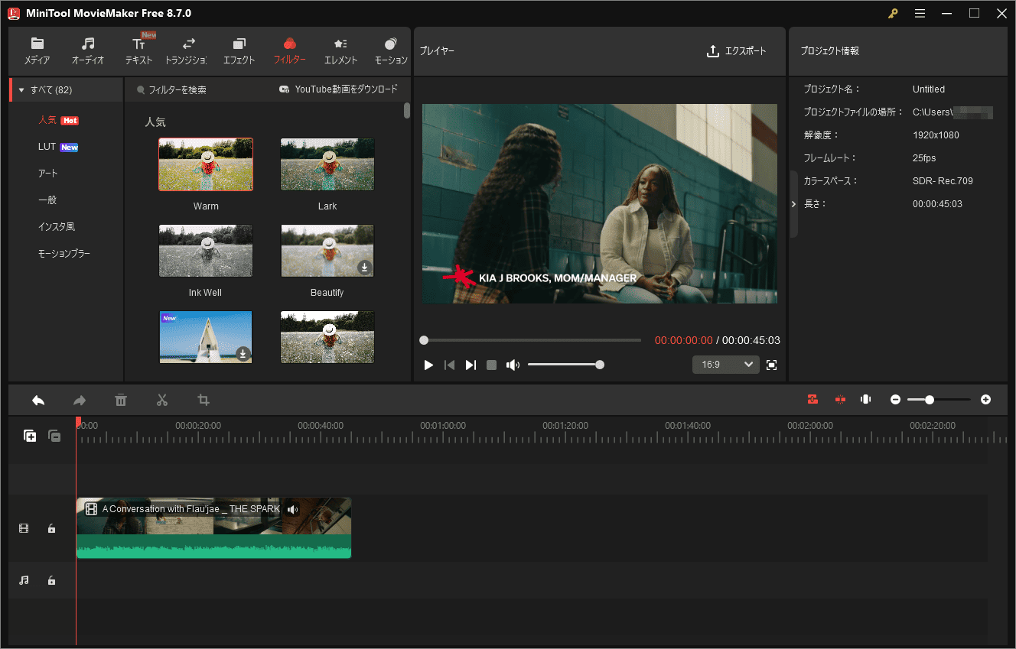The height and width of the screenshot is (649, 1016).
Task: Toggle the audio track lock
Action: coord(51,580)
